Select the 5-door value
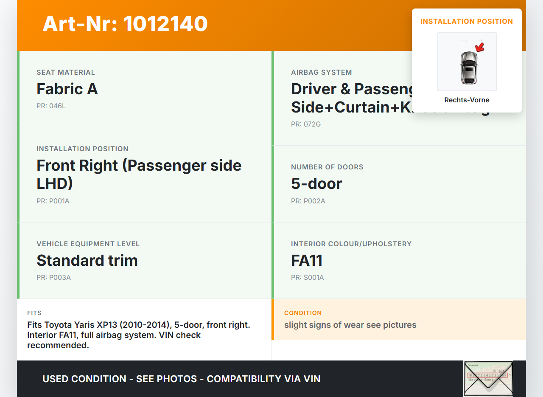Viewport: 543px width, 397px height. pos(316,184)
